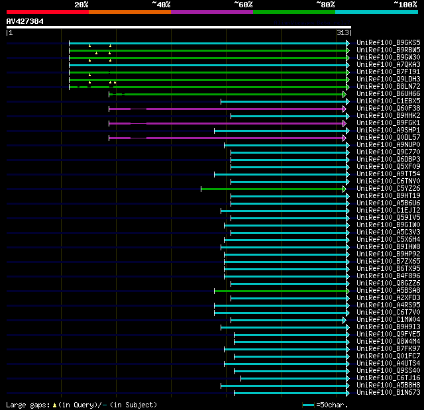Select the UniRef100_A5BSA8 label
Screen dimensions: 424x410
click(x=388, y=291)
